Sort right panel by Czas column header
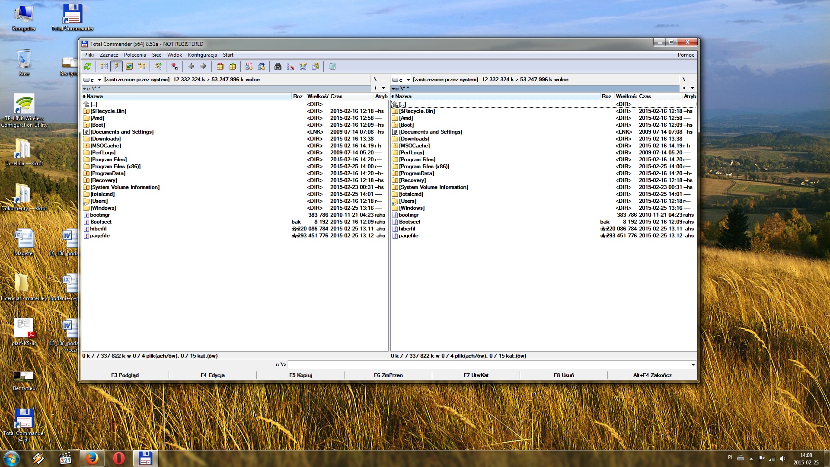830x467 pixels. 660,96
